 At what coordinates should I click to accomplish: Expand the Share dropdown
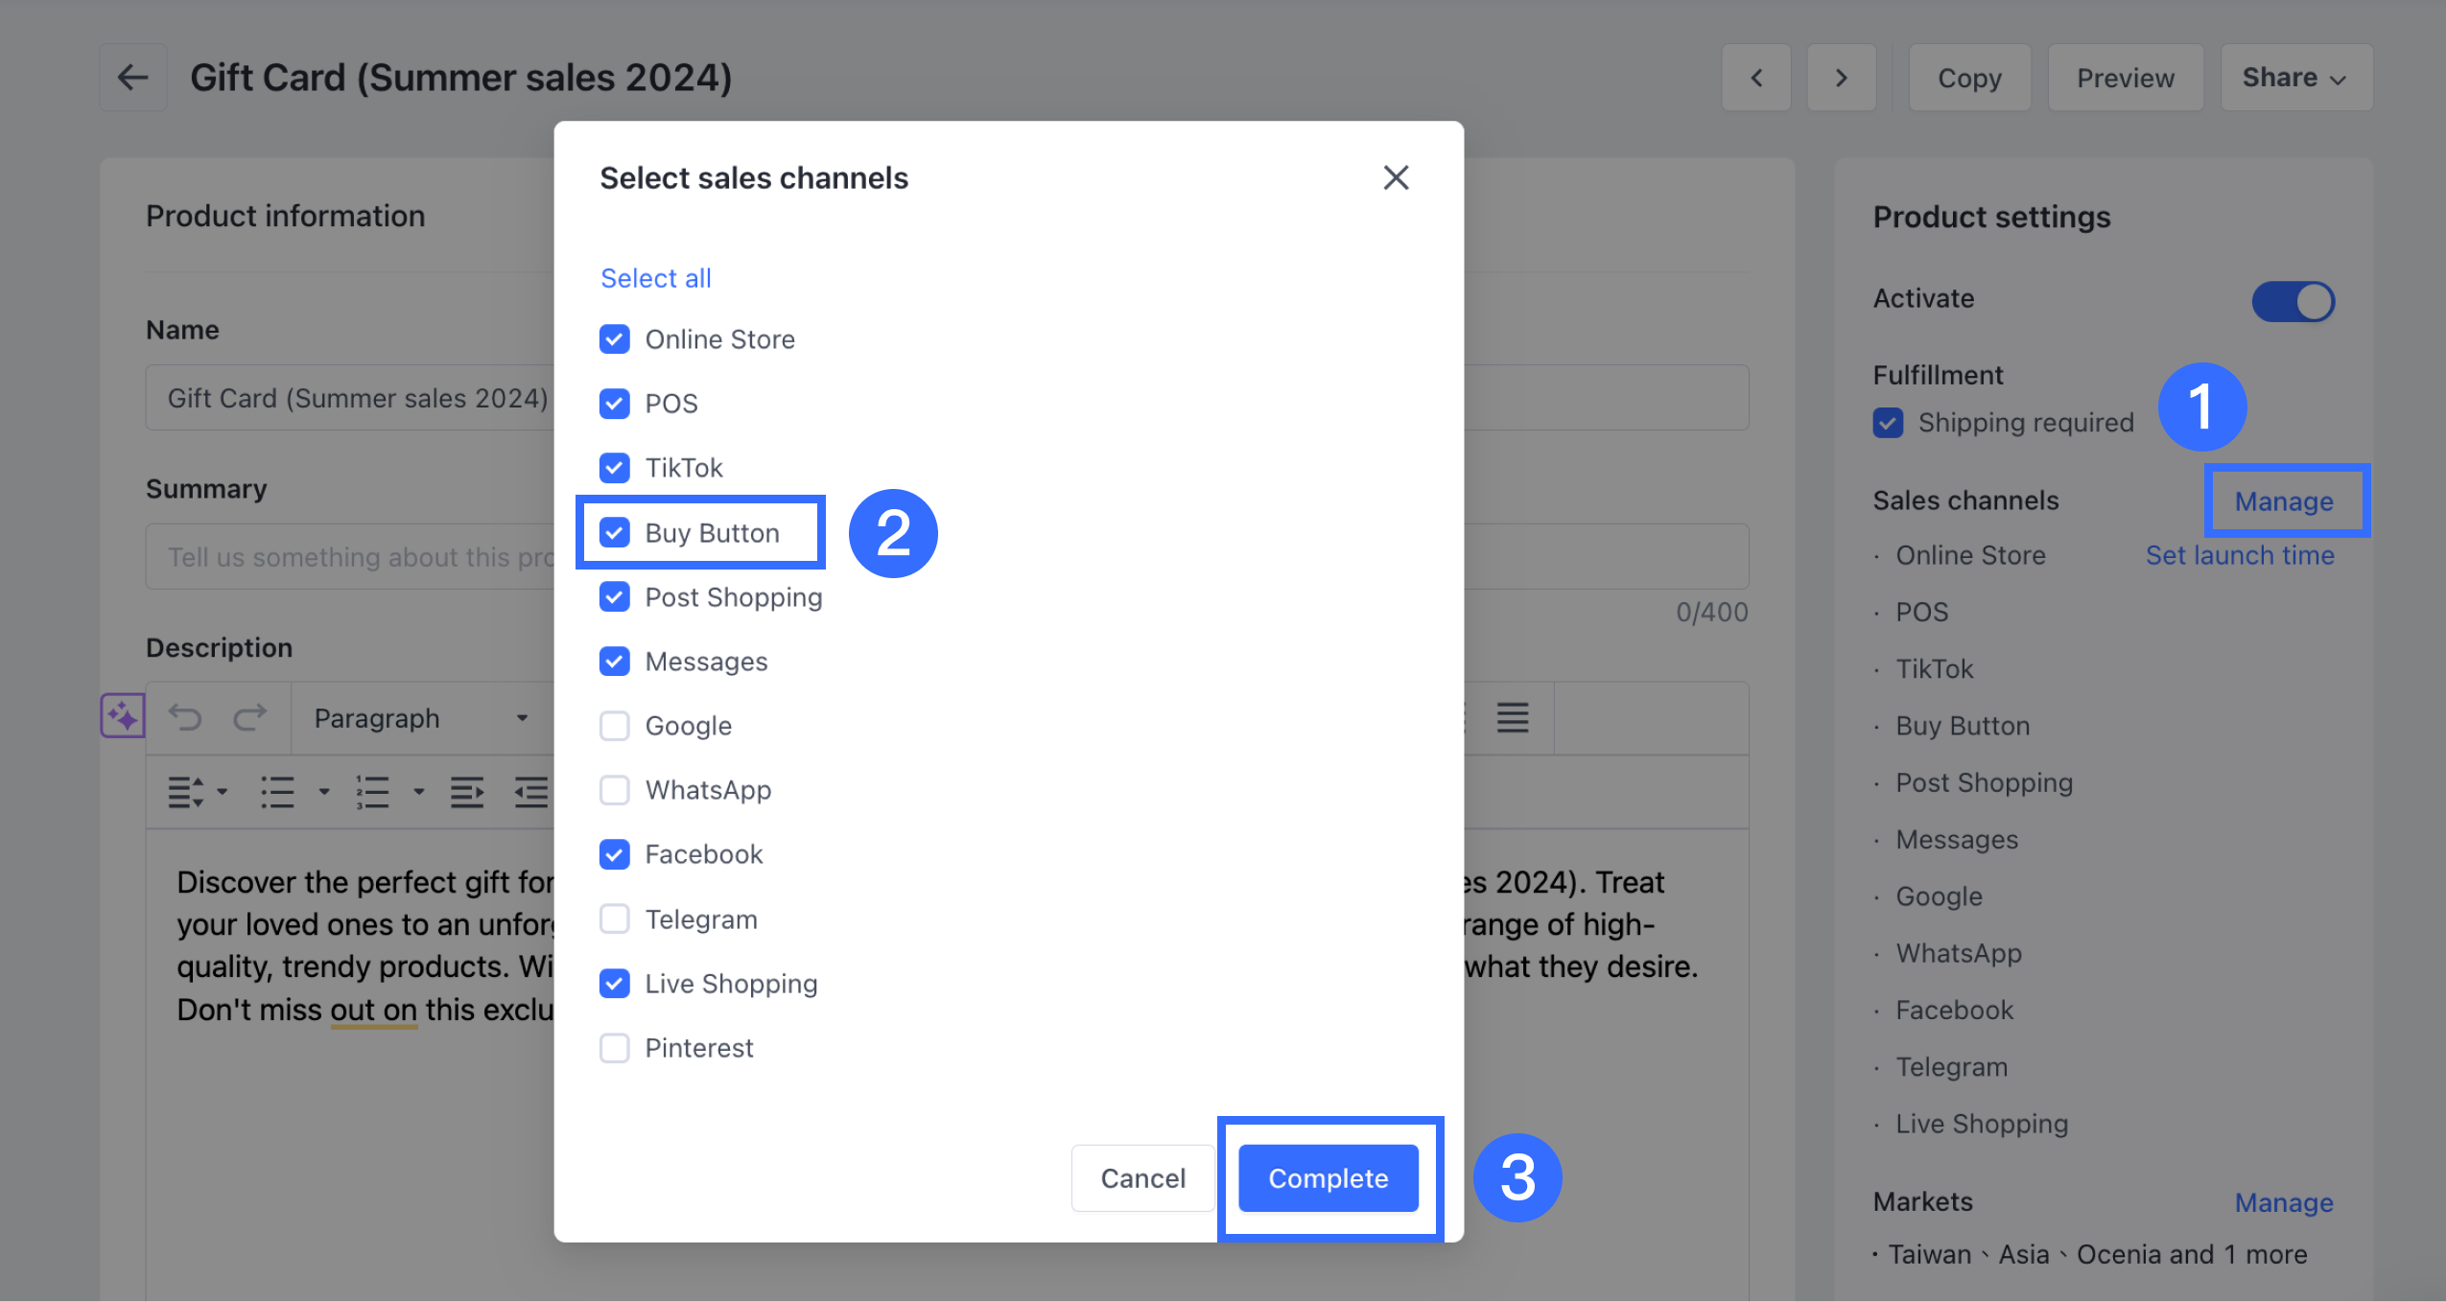click(x=2295, y=78)
